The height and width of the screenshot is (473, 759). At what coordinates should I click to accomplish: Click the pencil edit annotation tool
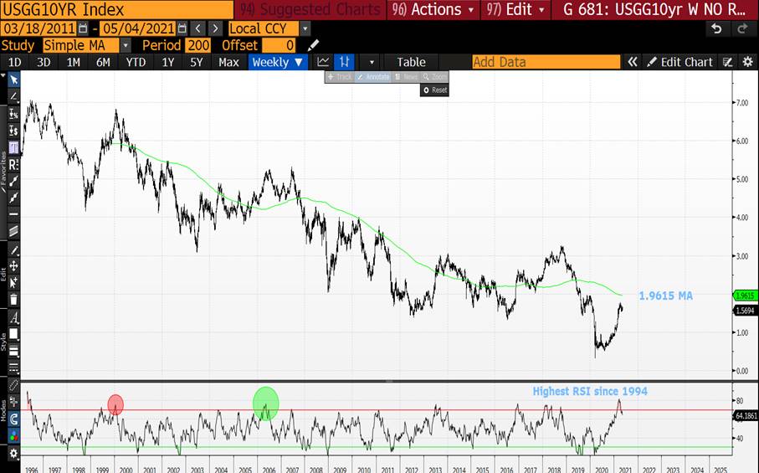click(x=13, y=250)
